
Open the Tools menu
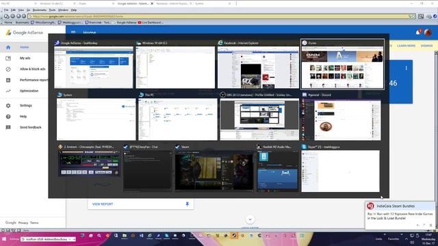coord(52,10)
